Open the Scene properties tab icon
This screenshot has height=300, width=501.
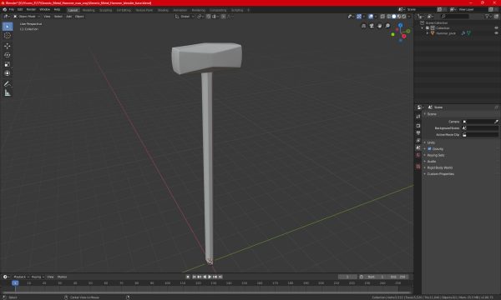pos(418,147)
